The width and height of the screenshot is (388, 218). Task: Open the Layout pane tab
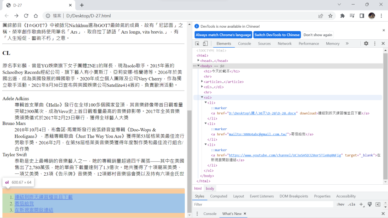pyautogui.click(x=239, y=196)
